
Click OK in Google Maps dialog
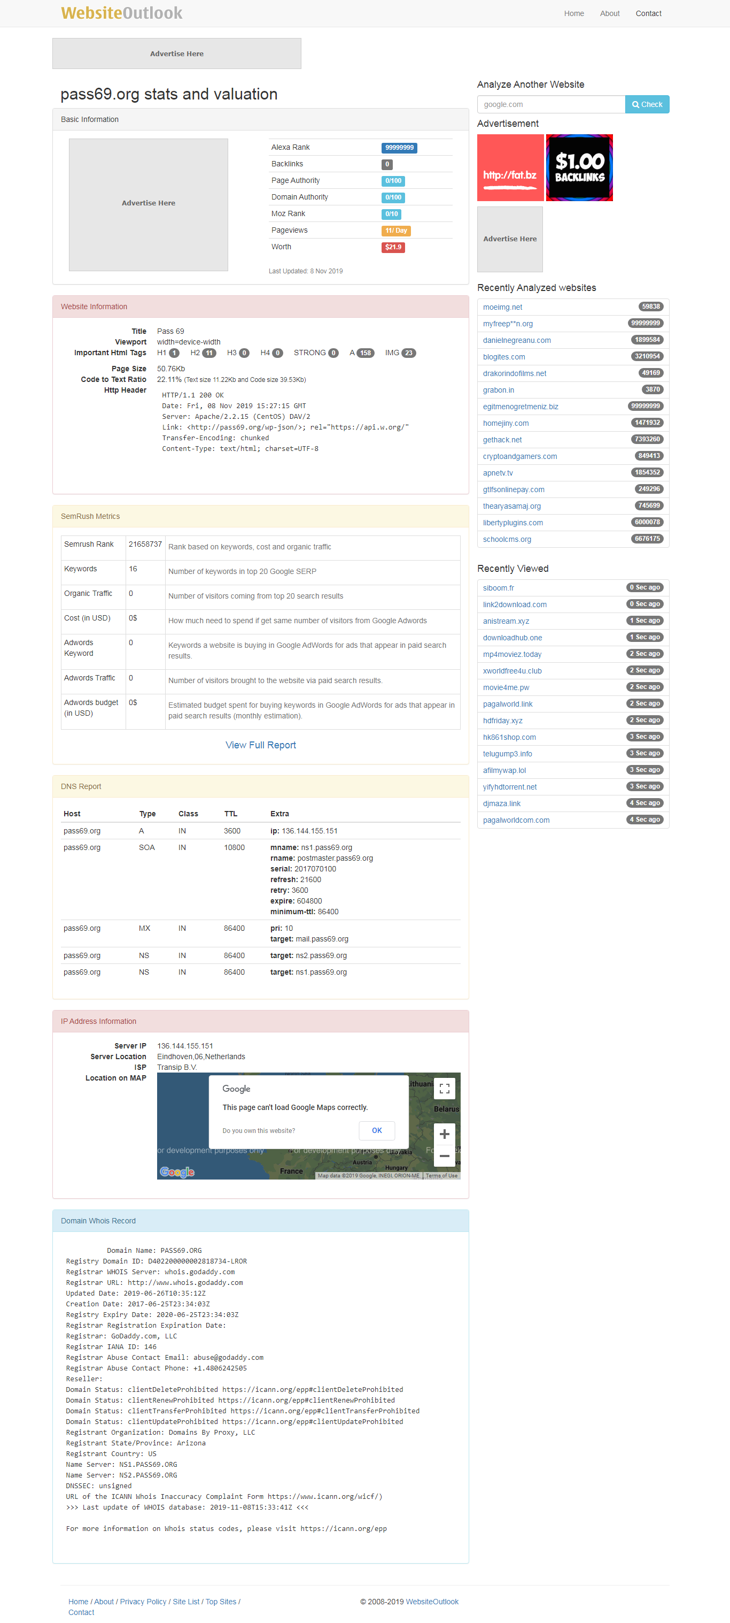377,1130
